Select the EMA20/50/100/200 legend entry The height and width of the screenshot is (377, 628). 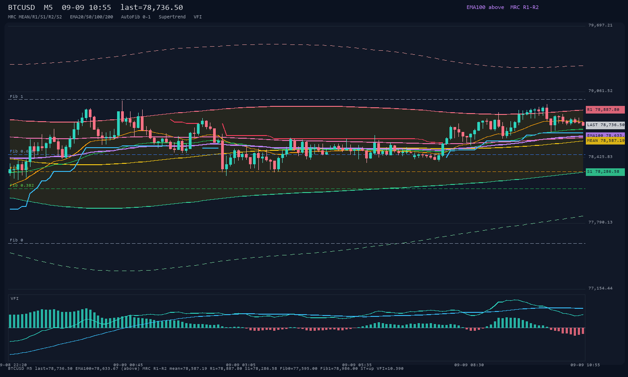tap(92, 17)
